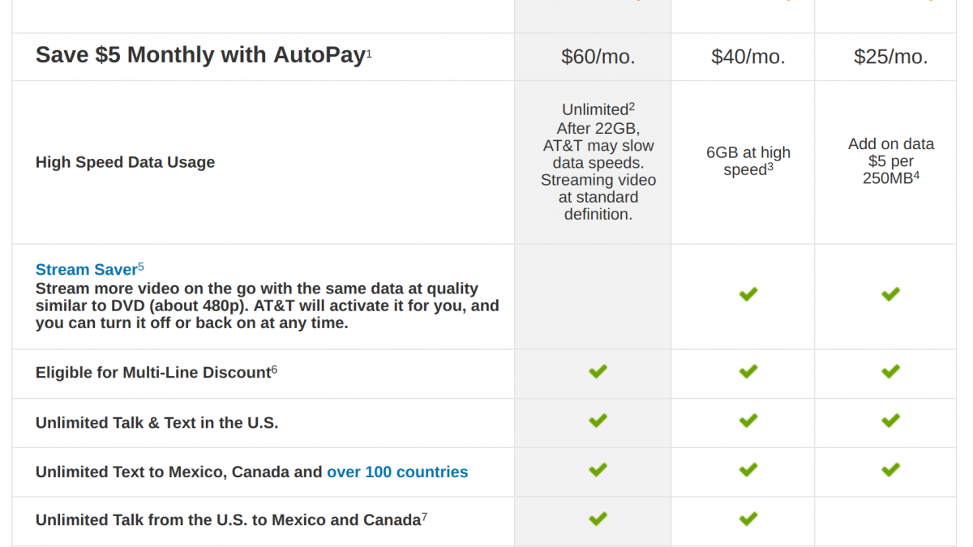
Task: Click Stream Saver checkmark in $40/mo. column
Action: click(748, 294)
